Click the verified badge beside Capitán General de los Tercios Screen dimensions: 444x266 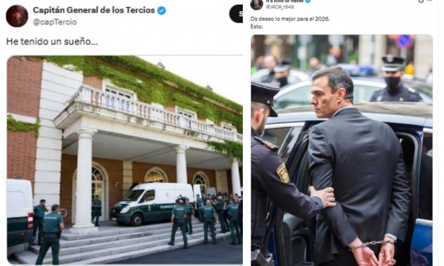(x=162, y=11)
